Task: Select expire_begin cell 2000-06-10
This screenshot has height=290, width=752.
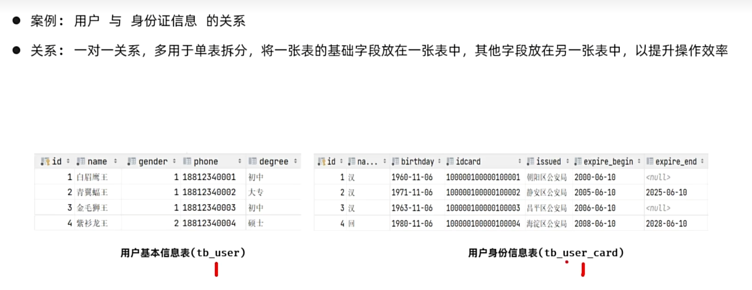Action: [595, 177]
